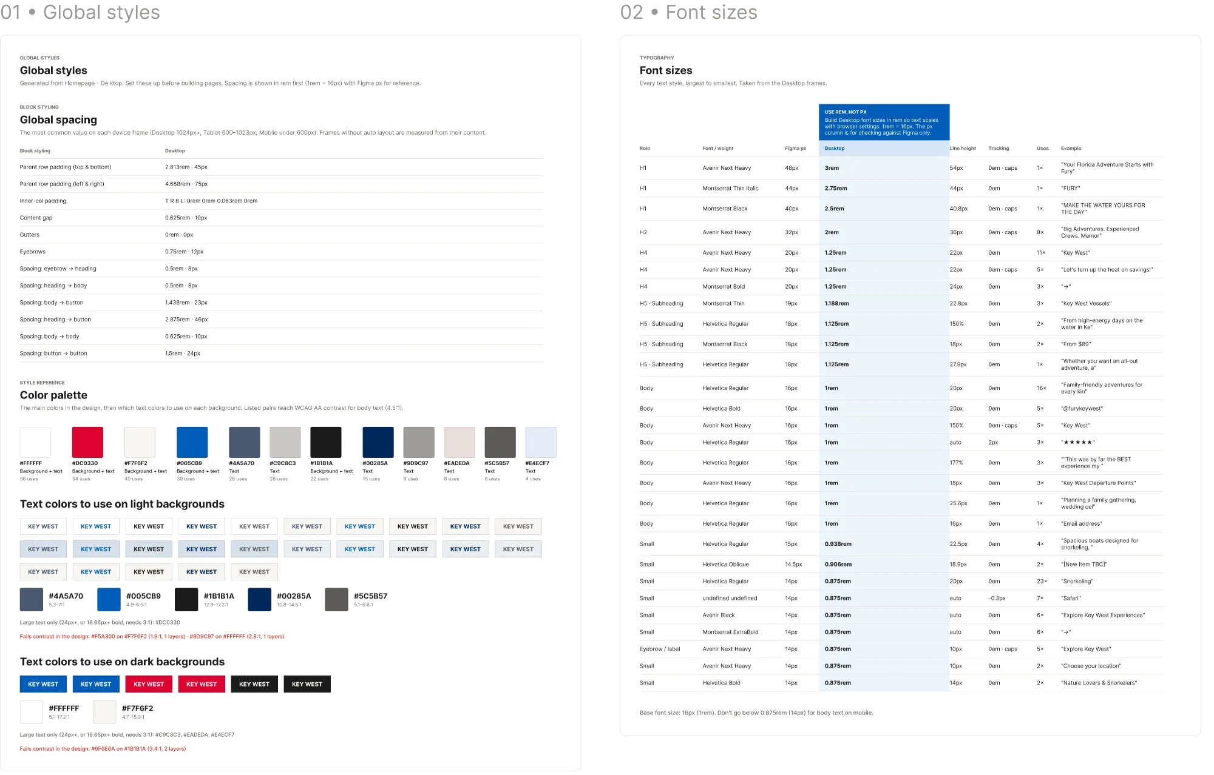Click the 'Color palette' heading
Screen dimensions: 1214x775
click(x=53, y=395)
